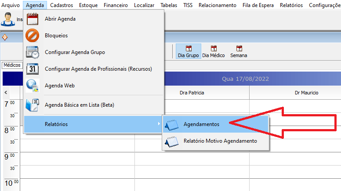Select the Médicos tab
This screenshot has width=341, height=191.
tap(12, 65)
